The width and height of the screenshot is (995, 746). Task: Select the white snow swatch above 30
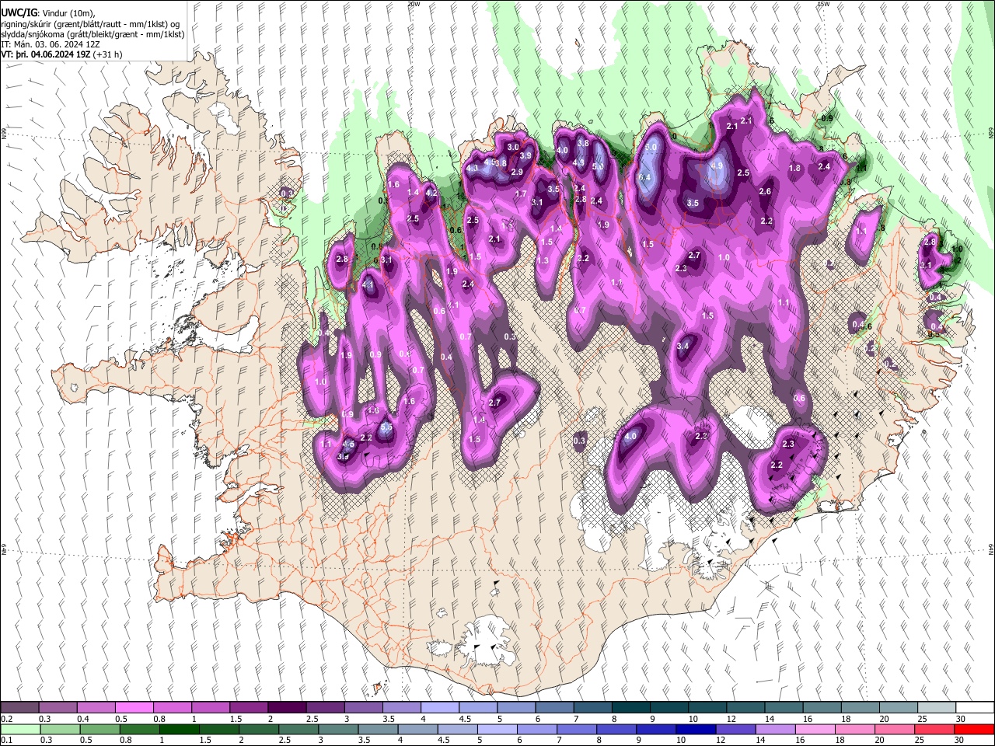click(974, 708)
